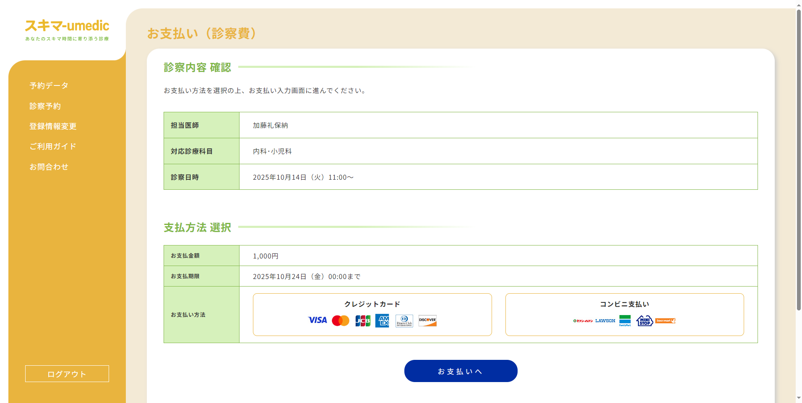Click the LAWSON convenience store icon

[605, 320]
